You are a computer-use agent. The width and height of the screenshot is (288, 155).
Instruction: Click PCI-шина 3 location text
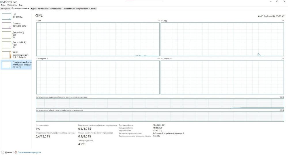point(168,133)
